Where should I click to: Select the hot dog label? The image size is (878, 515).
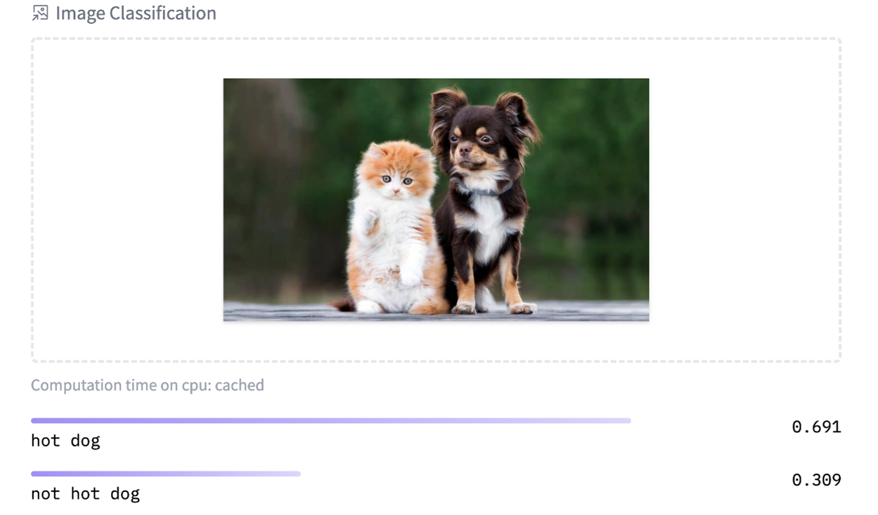click(x=65, y=441)
